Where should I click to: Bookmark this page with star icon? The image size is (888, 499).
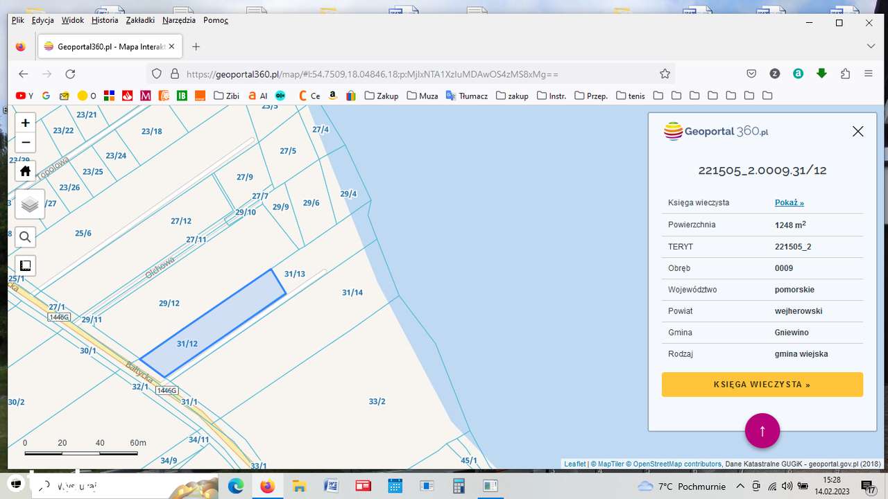pyautogui.click(x=665, y=73)
